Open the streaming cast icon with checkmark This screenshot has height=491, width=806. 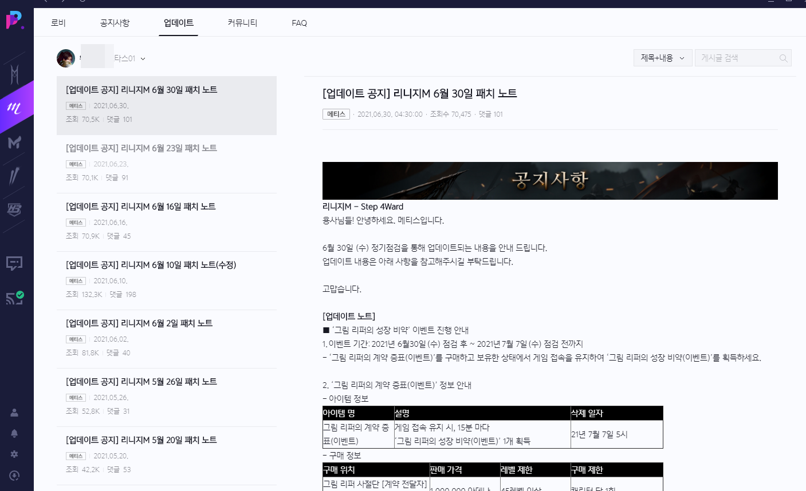[14, 298]
